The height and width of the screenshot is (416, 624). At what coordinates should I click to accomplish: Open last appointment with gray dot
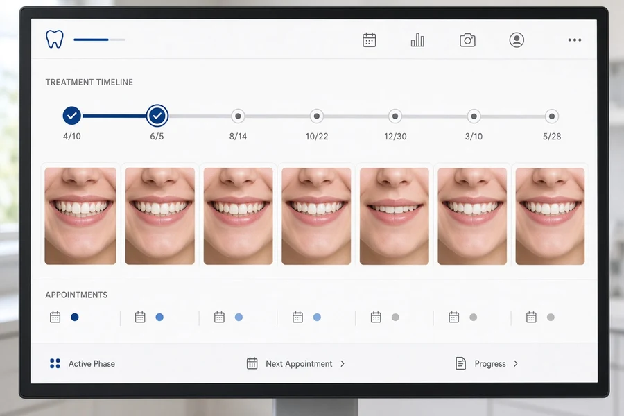click(540, 318)
